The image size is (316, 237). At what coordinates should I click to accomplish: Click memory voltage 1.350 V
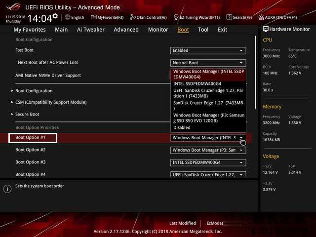[x=295, y=123]
